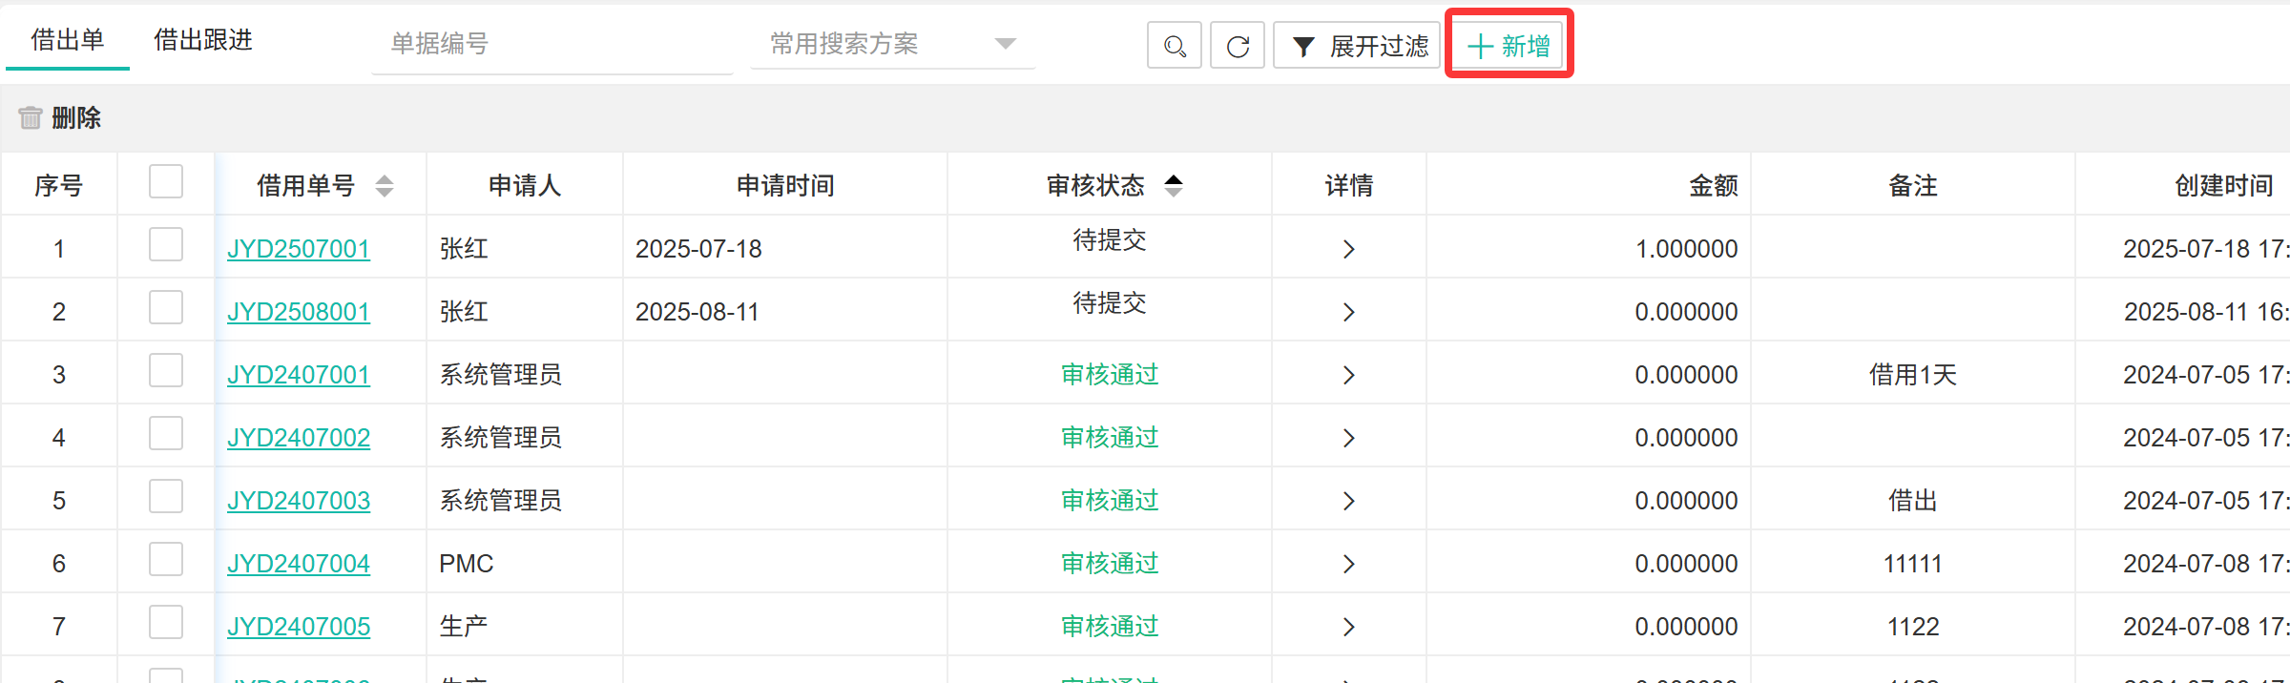
Task: Check the box for row JYD2508001
Action: click(166, 307)
